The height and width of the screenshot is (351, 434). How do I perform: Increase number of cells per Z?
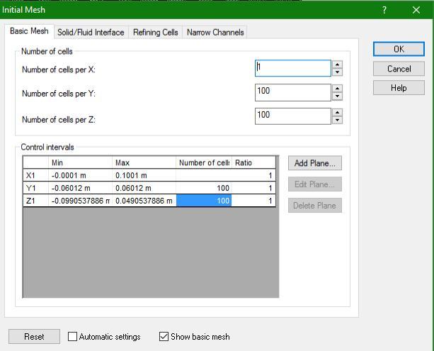pos(337,113)
